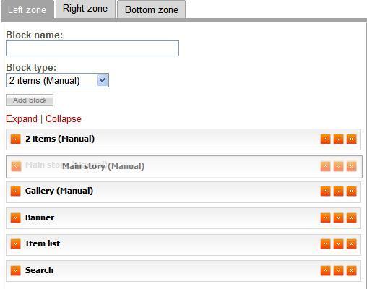The width and height of the screenshot is (367, 289).
Task: Move the Banner block down
Action: 338,218
